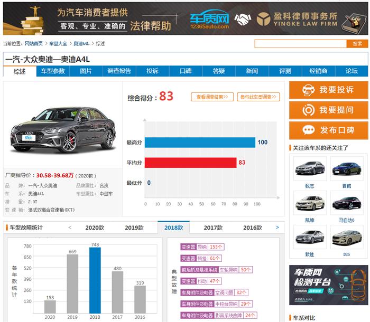Open the 调查报告 tab
The width and height of the screenshot is (370, 322).
coord(119,71)
